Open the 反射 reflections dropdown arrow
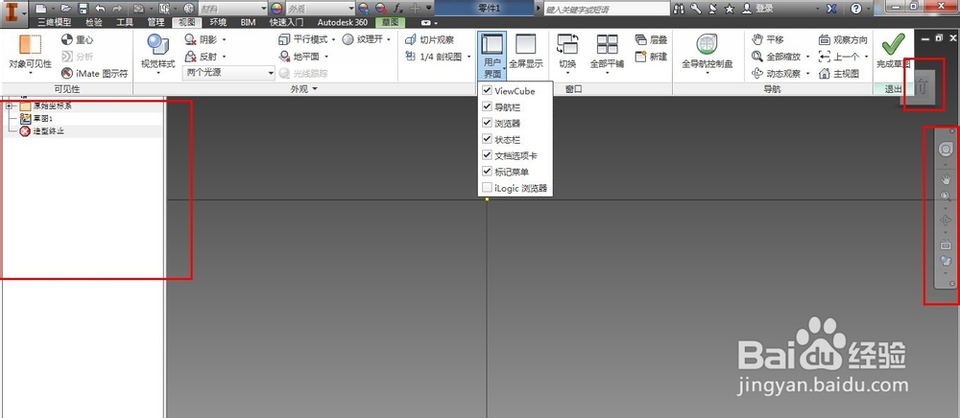Image resolution: width=960 pixels, height=418 pixels. click(x=224, y=57)
